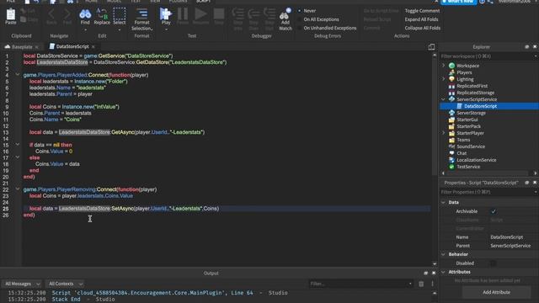
Task: Collapse the Behavior properties section
Action: tap(444, 254)
